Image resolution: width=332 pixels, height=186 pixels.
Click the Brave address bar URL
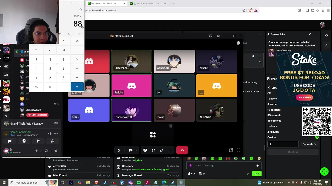101,10
